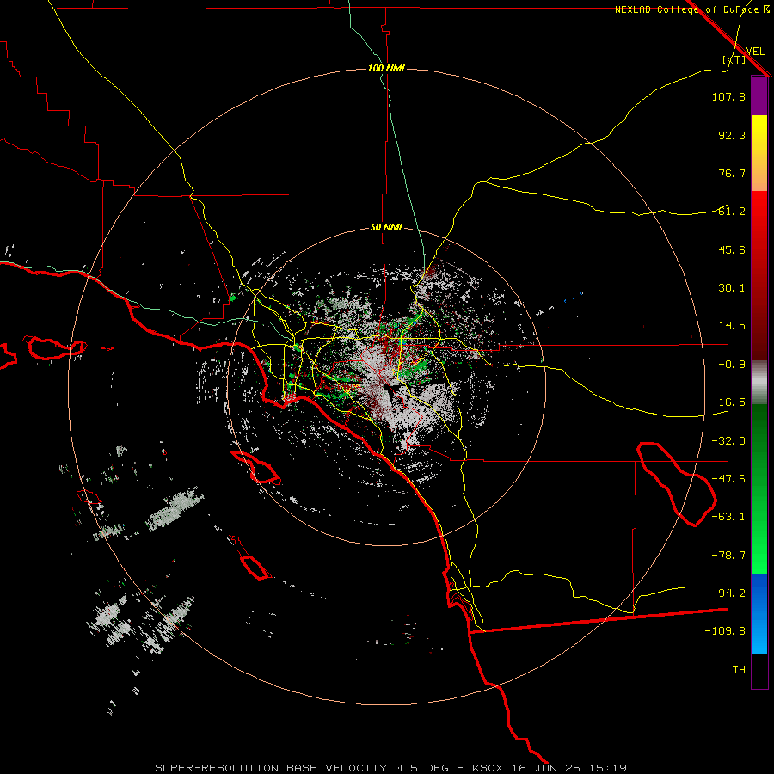The height and width of the screenshot is (774, 774).
Task: Click the -16.5 velocity scale value
Action: point(728,402)
